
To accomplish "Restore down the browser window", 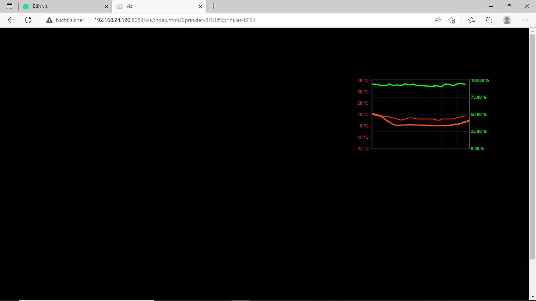I will coord(509,6).
